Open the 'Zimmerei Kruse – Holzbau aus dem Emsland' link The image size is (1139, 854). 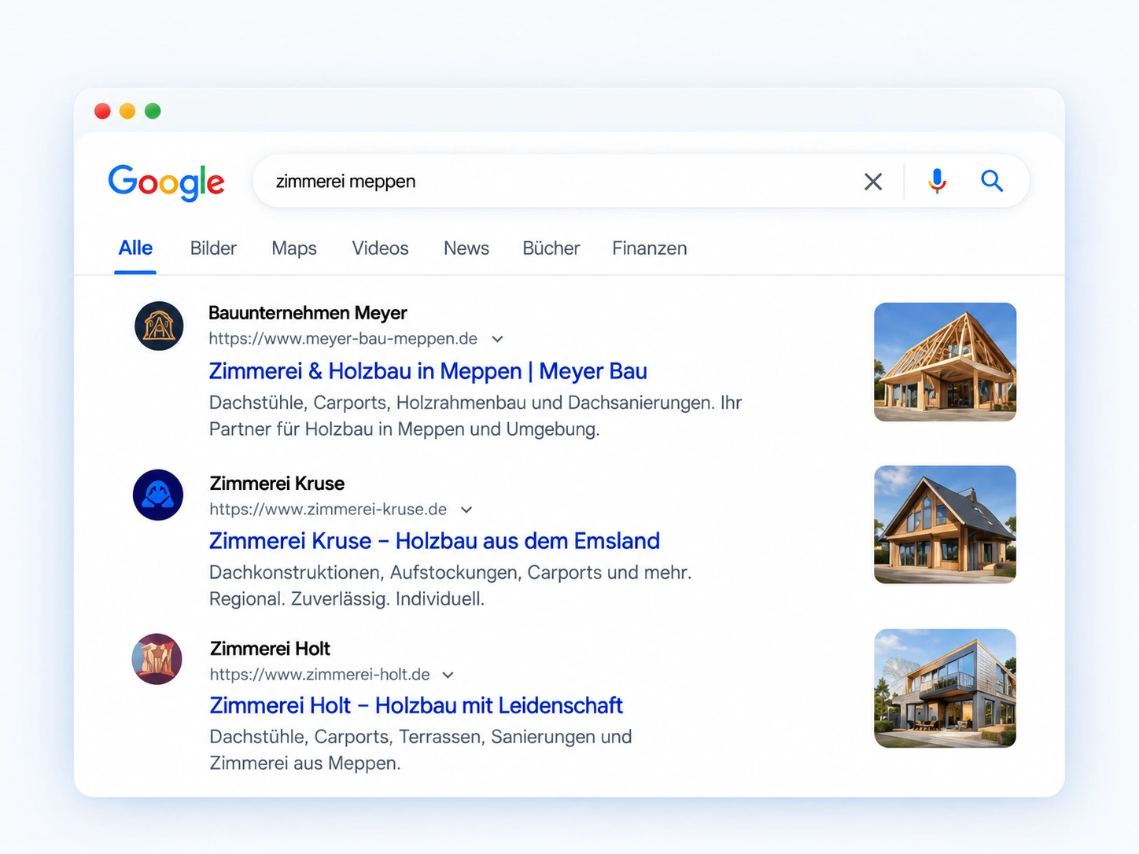[x=434, y=541]
